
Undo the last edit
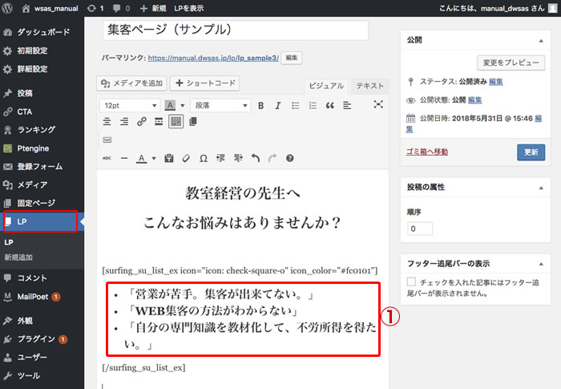pos(255,158)
